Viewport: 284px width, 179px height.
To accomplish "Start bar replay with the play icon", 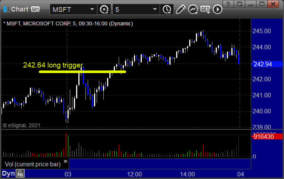I will tap(217, 9).
